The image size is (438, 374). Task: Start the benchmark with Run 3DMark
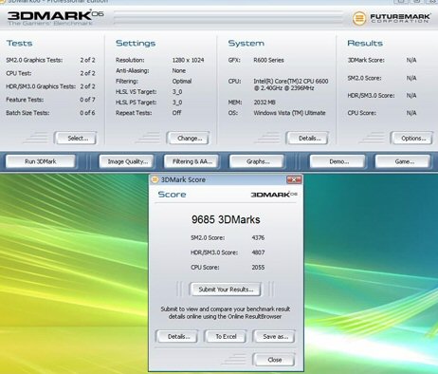coord(41,161)
